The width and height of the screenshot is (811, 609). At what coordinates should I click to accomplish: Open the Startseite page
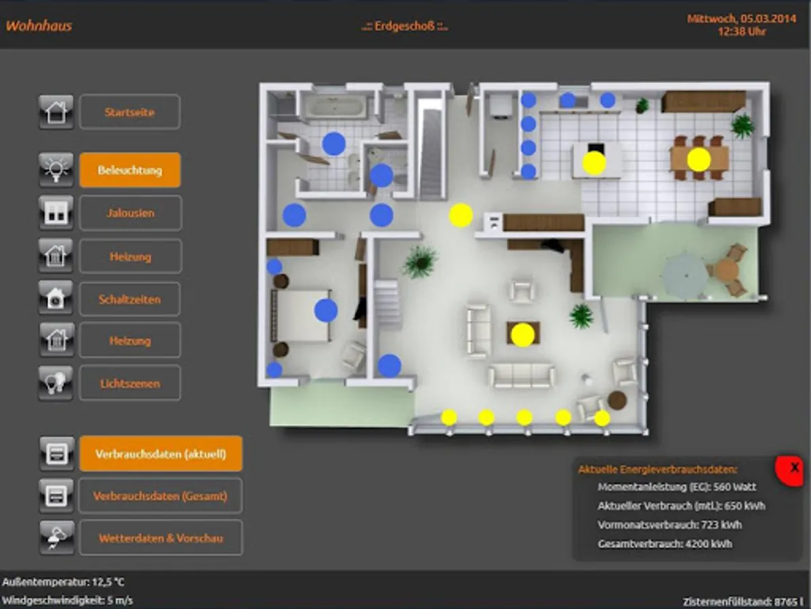pos(130,112)
